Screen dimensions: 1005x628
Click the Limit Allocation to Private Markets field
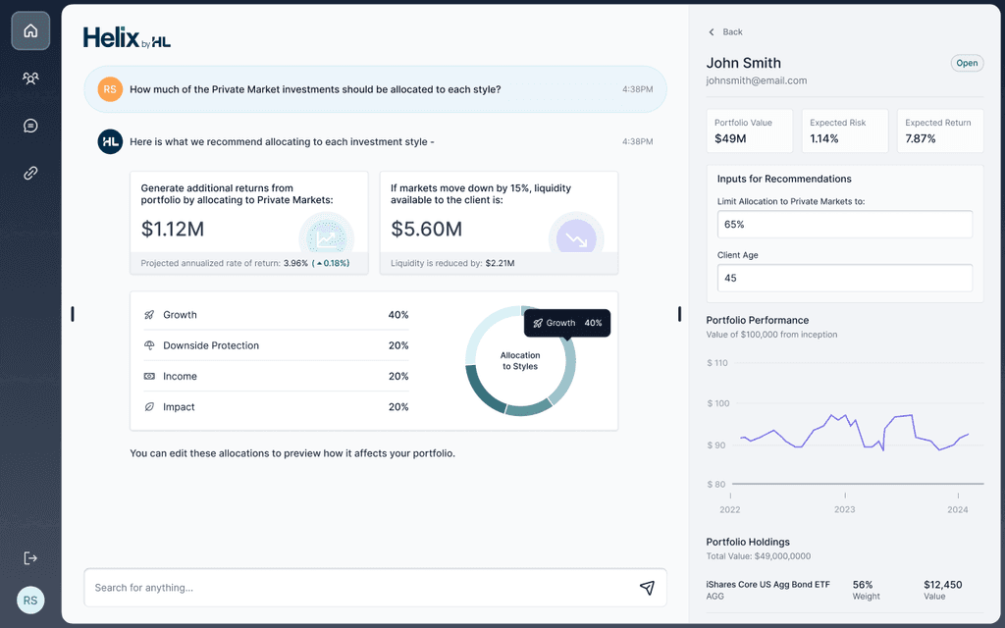click(x=845, y=225)
